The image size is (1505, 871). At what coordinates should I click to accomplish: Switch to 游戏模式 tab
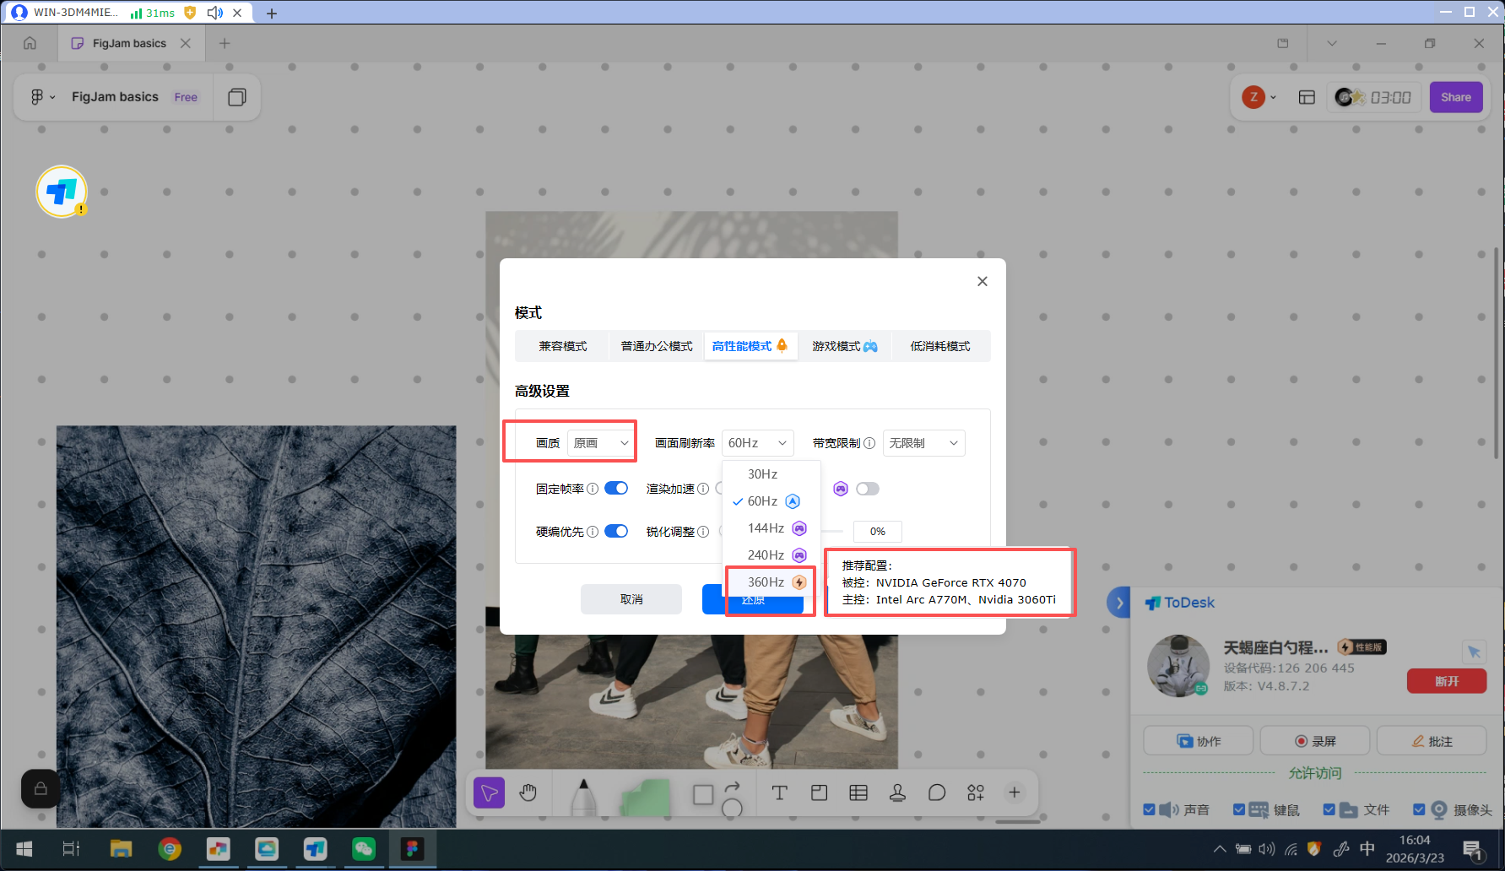[845, 346]
